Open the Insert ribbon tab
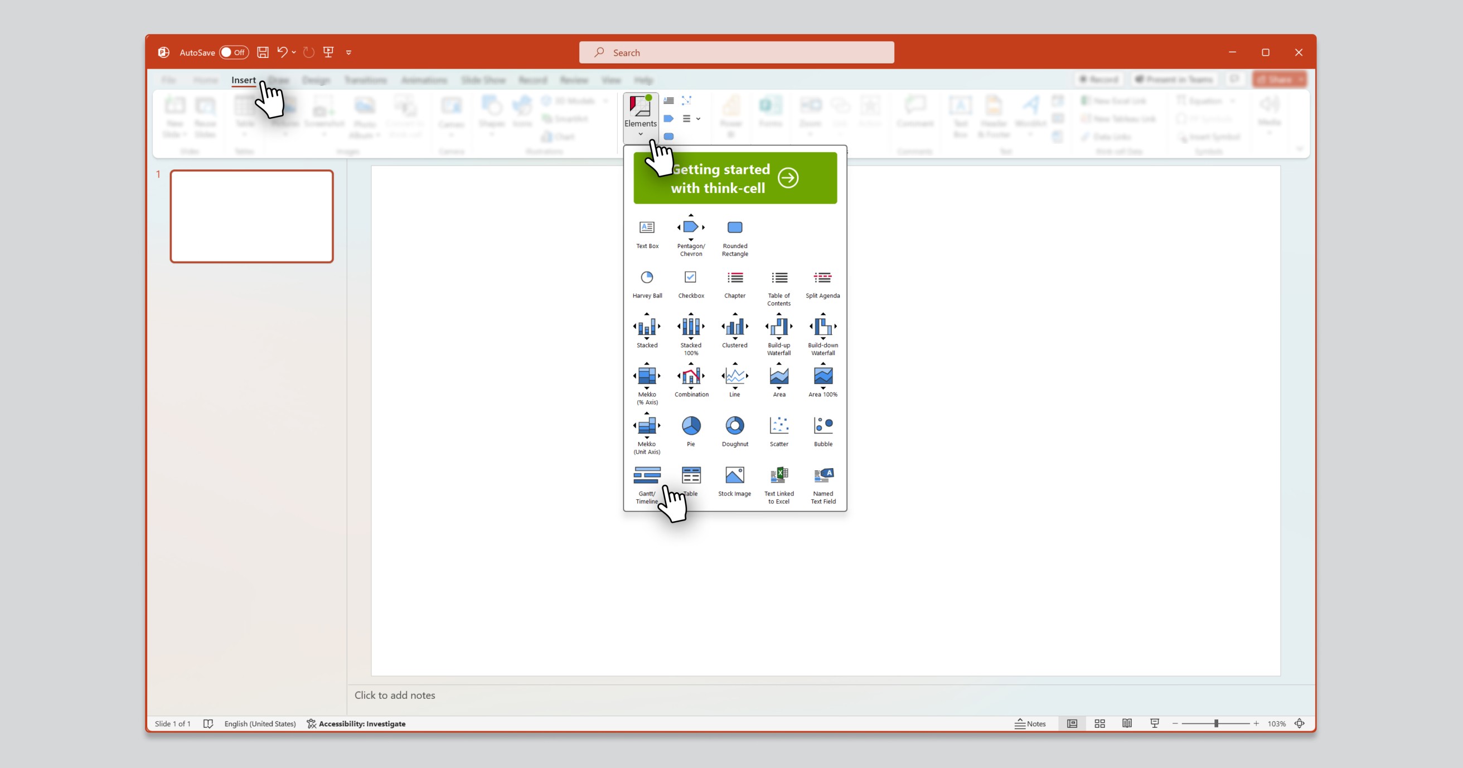 coord(244,80)
